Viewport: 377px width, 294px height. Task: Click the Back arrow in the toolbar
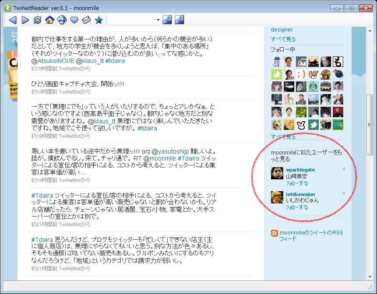click(13, 20)
